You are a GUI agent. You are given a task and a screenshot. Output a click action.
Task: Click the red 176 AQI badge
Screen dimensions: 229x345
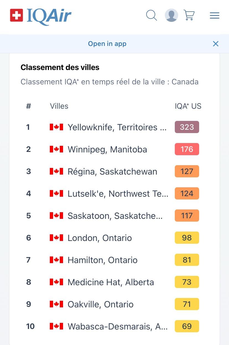tap(187, 149)
